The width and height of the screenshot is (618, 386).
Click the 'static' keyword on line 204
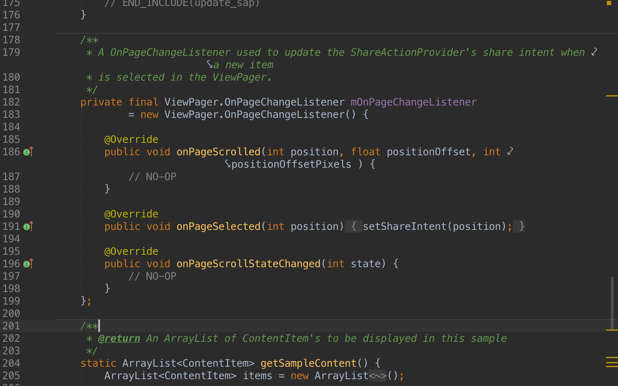coord(98,363)
